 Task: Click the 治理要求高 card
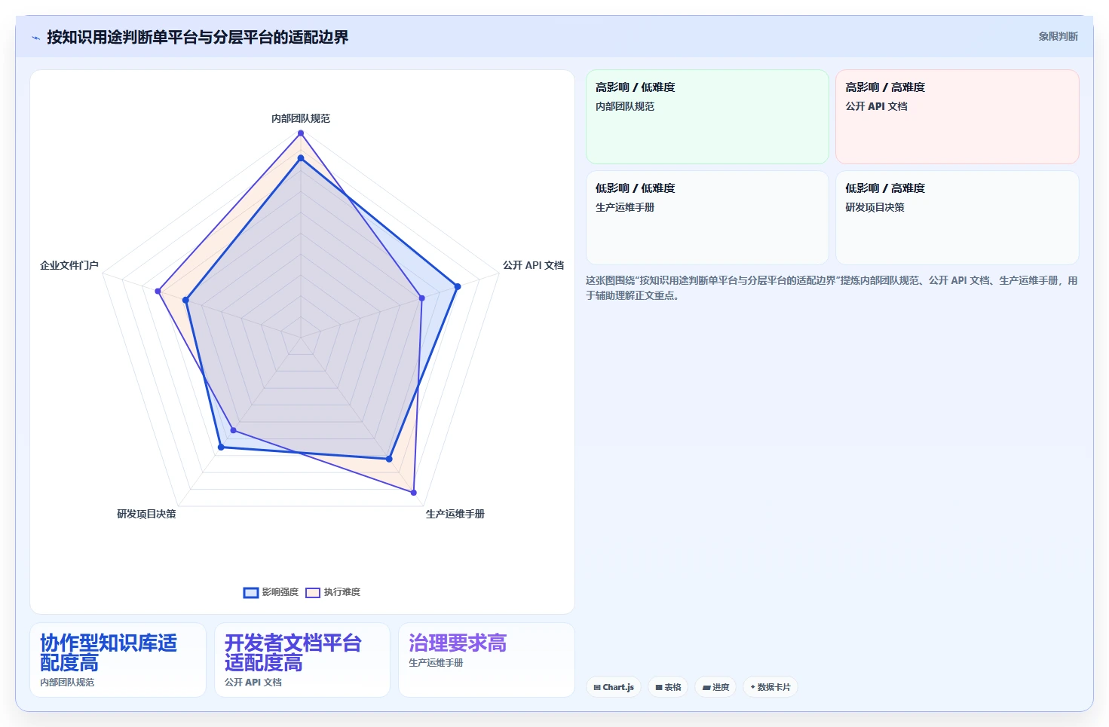486,660
